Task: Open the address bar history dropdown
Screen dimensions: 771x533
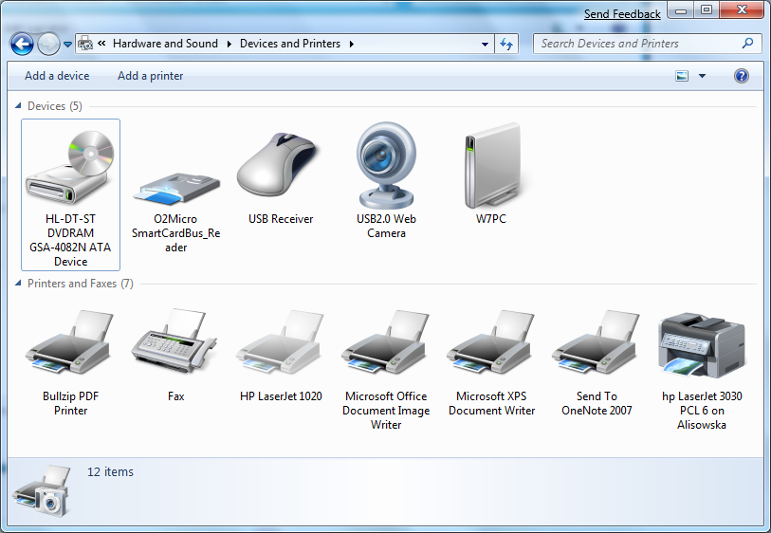Action: (485, 45)
